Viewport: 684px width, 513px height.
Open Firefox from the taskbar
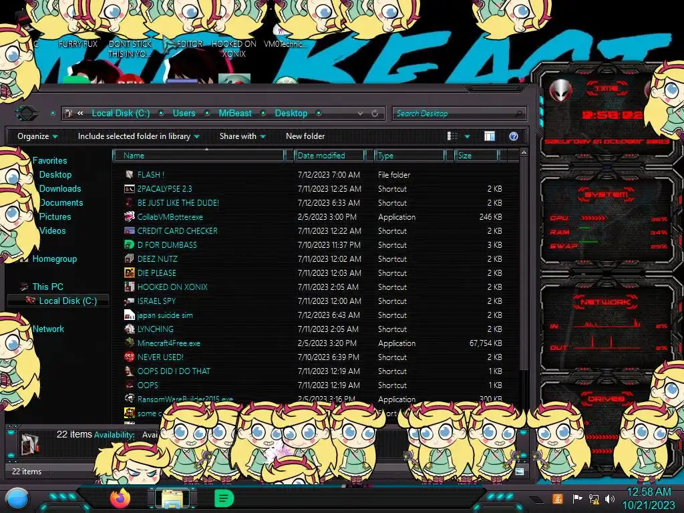point(120,498)
